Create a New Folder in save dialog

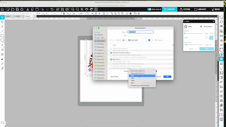(114, 77)
